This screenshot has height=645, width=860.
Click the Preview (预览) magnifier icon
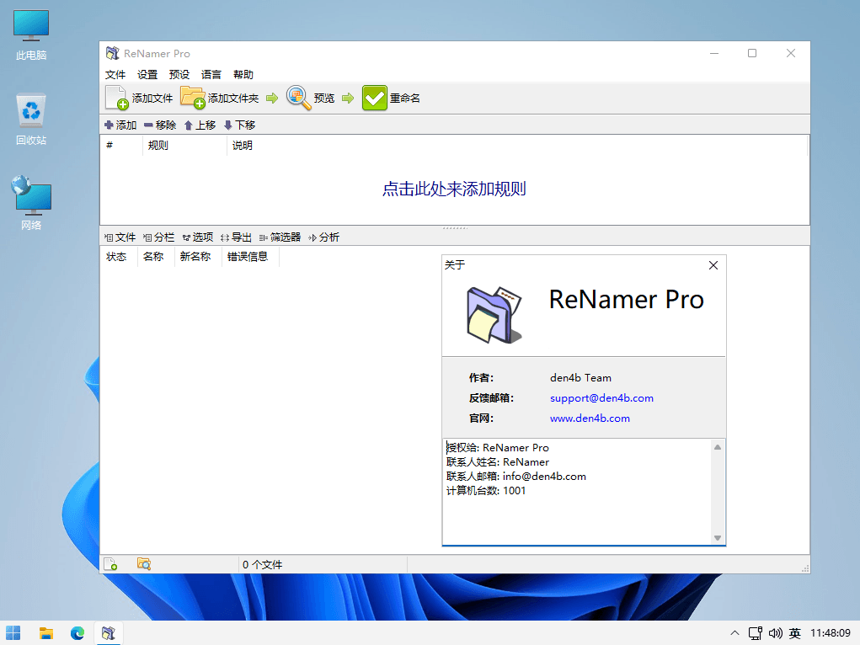(x=299, y=99)
